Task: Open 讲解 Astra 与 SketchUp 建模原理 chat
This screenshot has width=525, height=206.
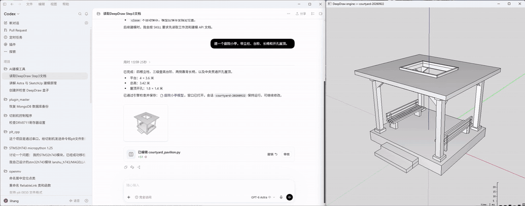Action: 33,83
